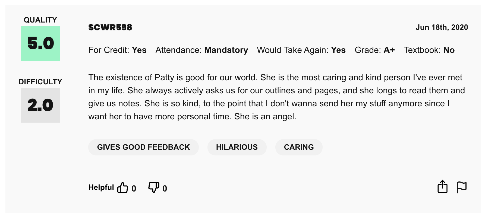Click the thumbs up icon to mark helpful
Image resolution: width=485 pixels, height=217 pixels.
123,187
